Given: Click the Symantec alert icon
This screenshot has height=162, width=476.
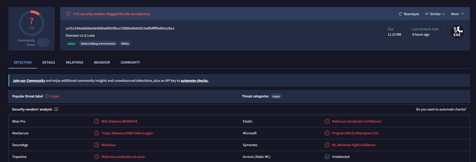Looking at the screenshot, I should coord(327,145).
